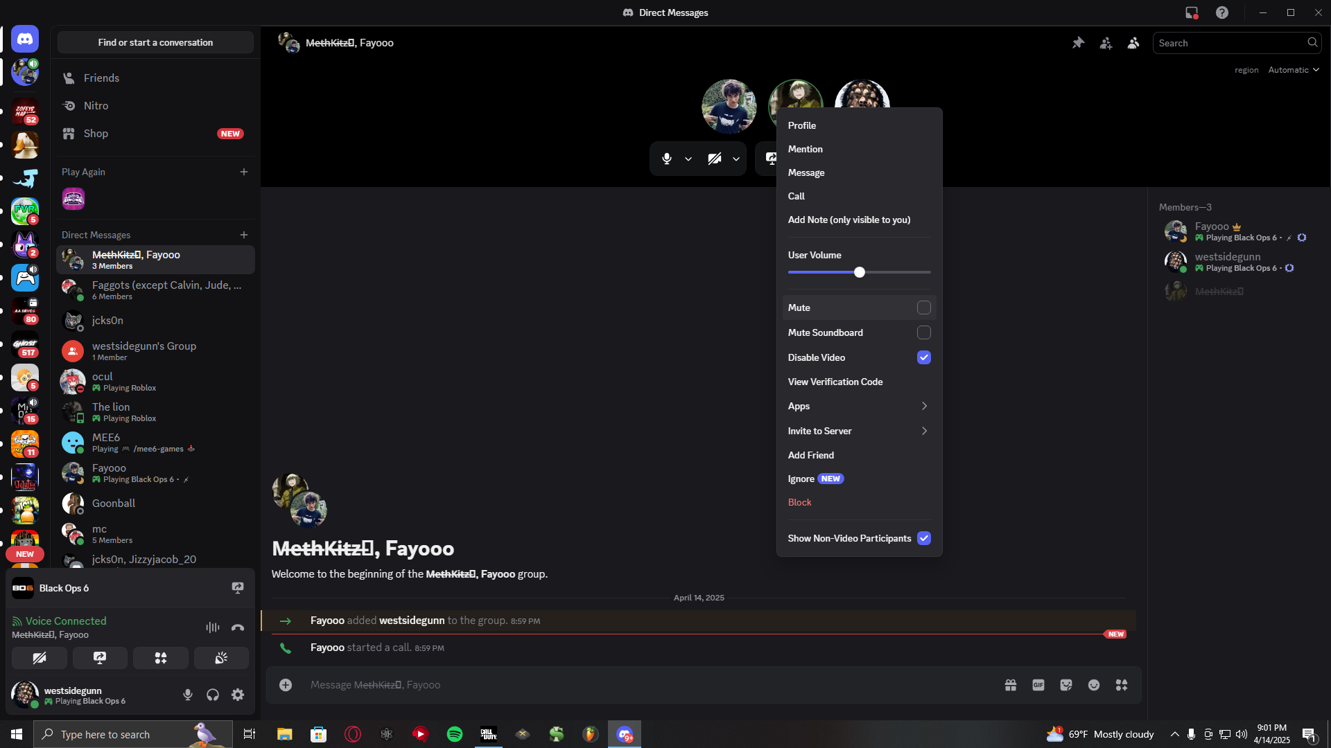This screenshot has width=1331, height=748.
Task: Click Find or start a conversation
Action: tap(155, 42)
